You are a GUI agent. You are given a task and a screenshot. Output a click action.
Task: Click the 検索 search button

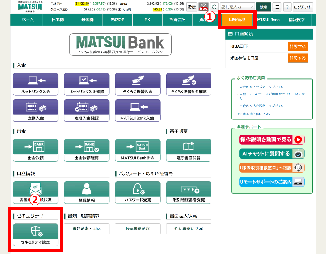263,7
